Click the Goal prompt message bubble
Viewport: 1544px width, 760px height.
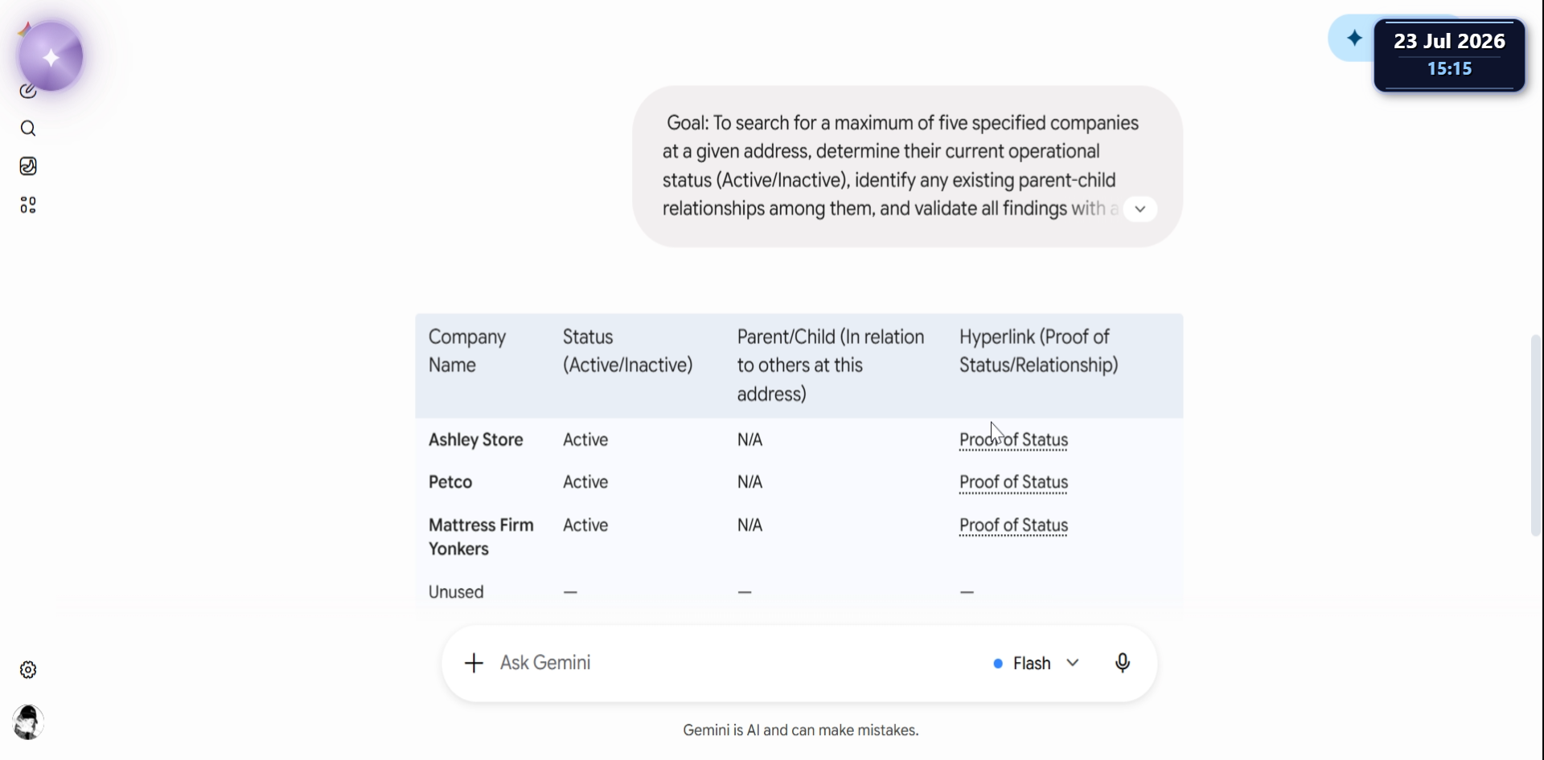pos(907,166)
